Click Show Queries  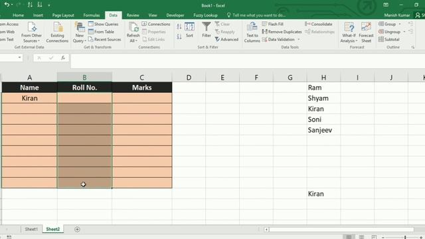(103, 24)
